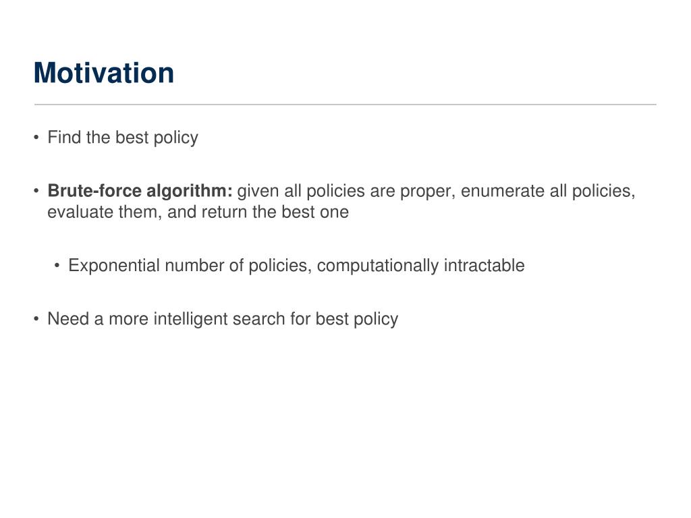Select the line 'evaluate them, and return the best one'
This screenshot has width=691, height=518.
pyautogui.click(x=198, y=212)
